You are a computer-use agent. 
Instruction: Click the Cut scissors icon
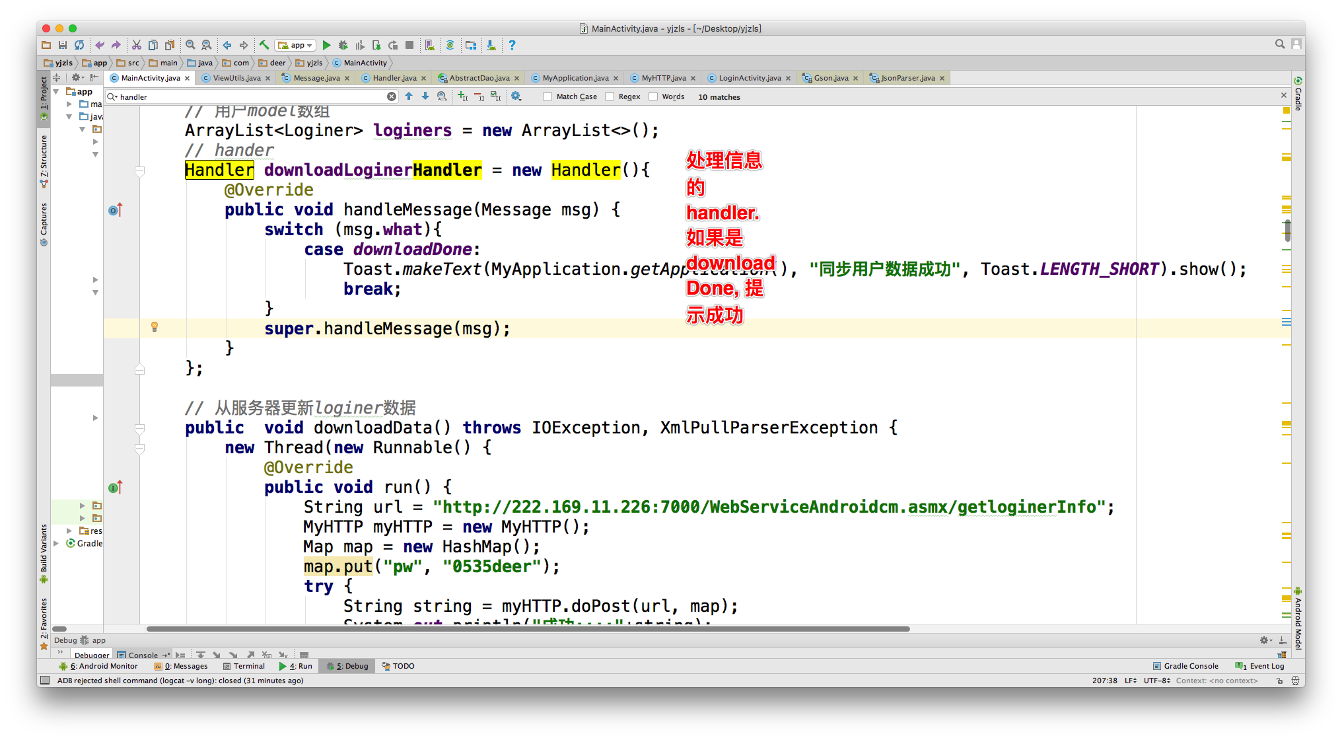click(137, 45)
